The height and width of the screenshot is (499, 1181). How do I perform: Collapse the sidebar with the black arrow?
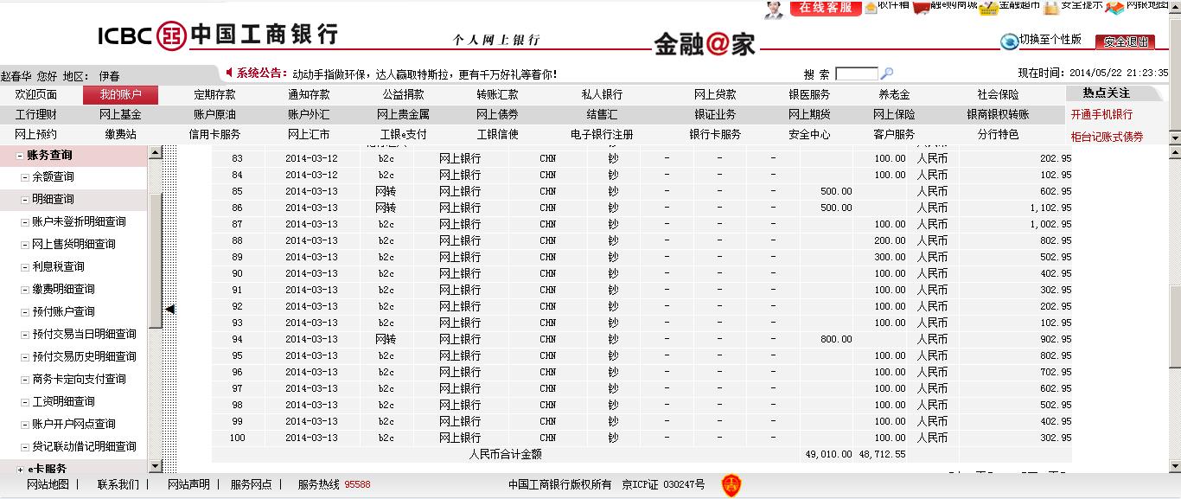170,309
